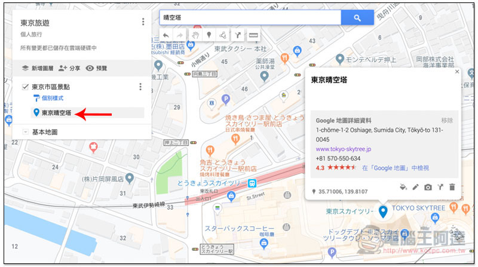Click 新增圖層 to add a layer

(38, 68)
